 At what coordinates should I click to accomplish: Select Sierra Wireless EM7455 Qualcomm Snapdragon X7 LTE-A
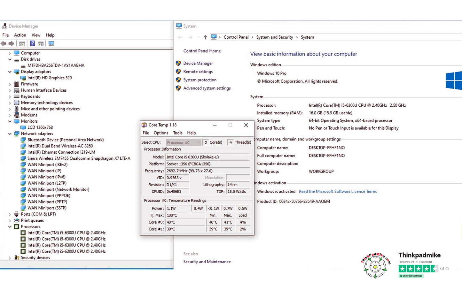pos(79,158)
